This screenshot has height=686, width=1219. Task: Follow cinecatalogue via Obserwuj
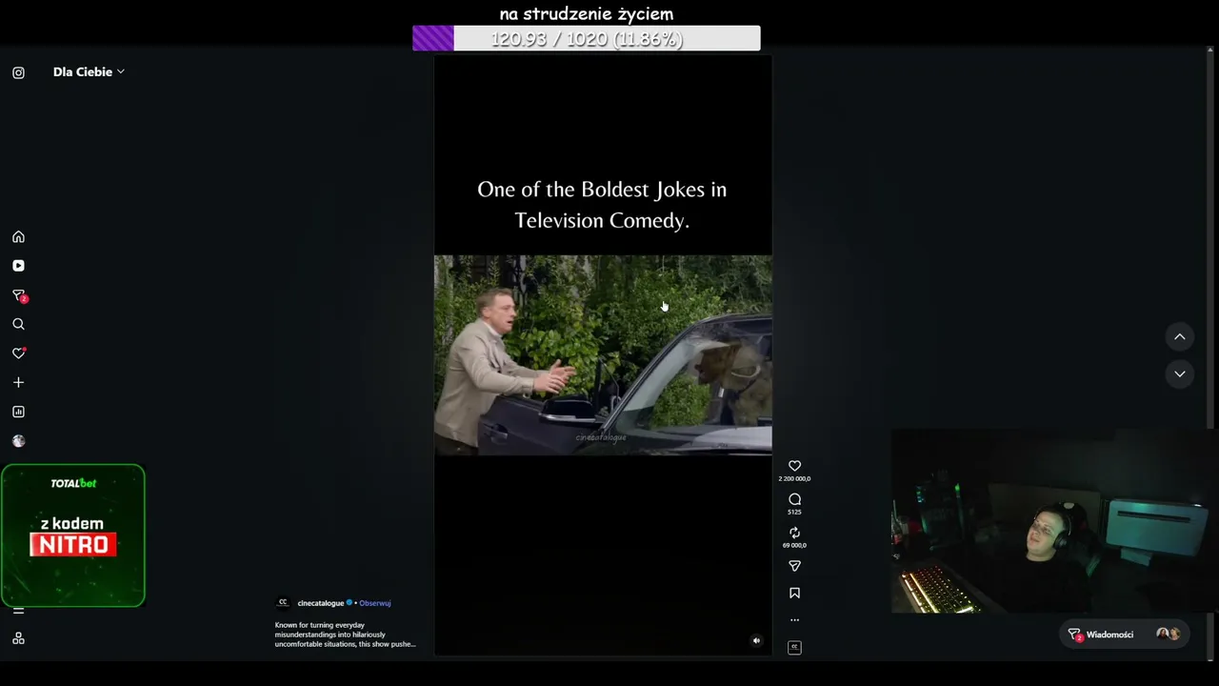click(375, 603)
